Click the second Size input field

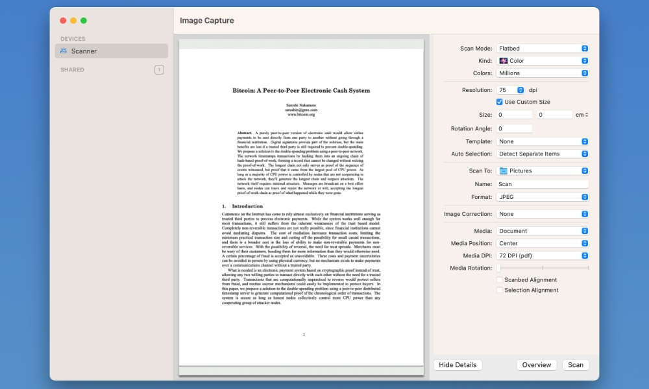point(555,115)
